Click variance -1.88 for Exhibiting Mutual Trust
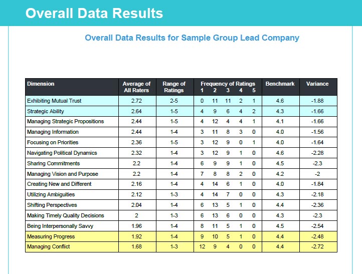 (317, 101)
